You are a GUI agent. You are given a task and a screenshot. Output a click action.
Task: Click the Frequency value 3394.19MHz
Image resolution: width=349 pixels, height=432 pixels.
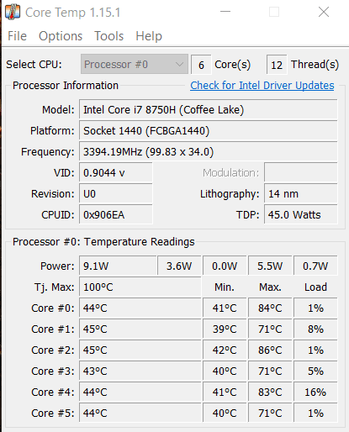(x=209, y=152)
